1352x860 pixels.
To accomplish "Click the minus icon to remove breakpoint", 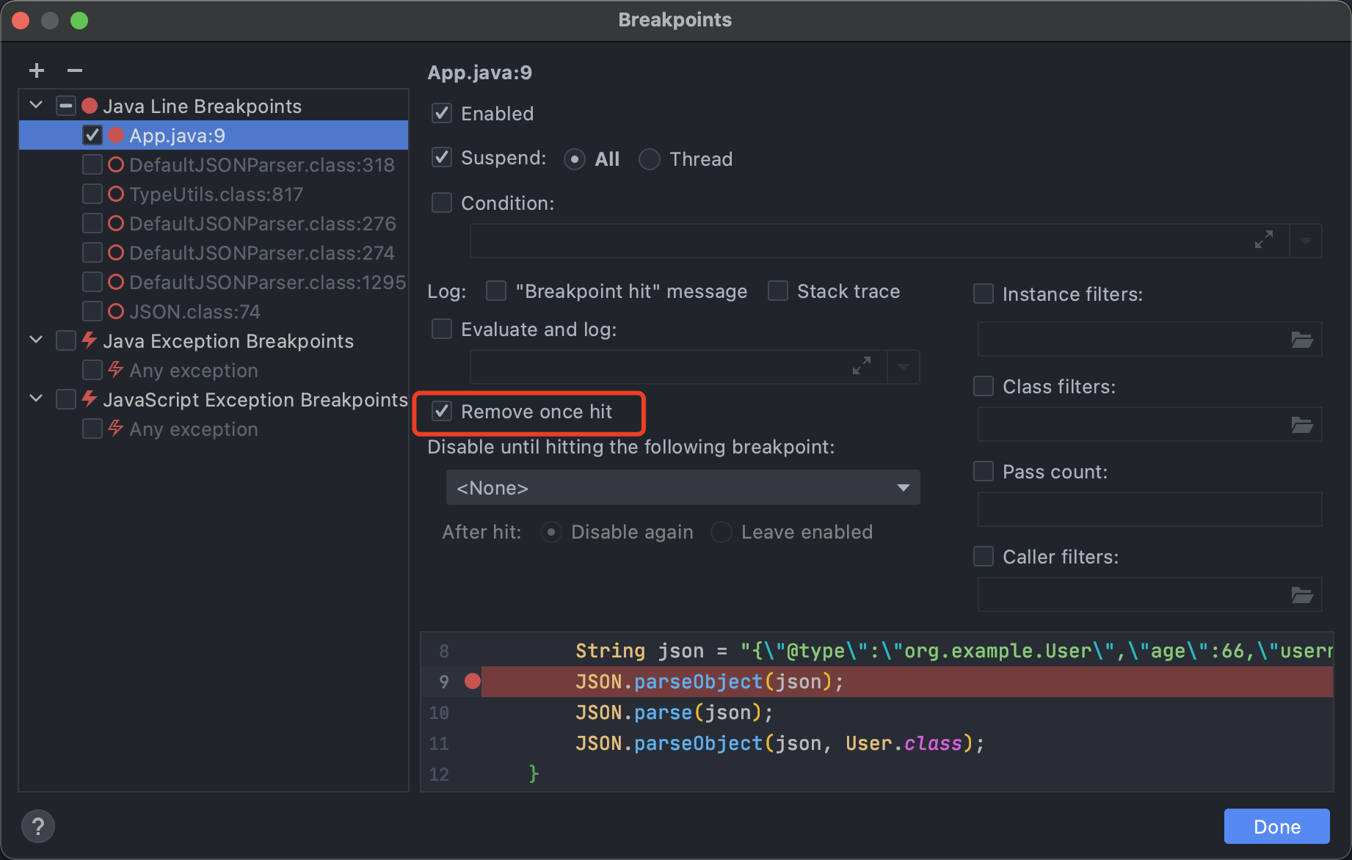I will pos(74,70).
